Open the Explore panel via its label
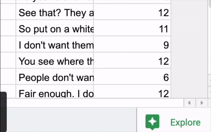The height and width of the screenshot is (132, 211). (x=185, y=123)
